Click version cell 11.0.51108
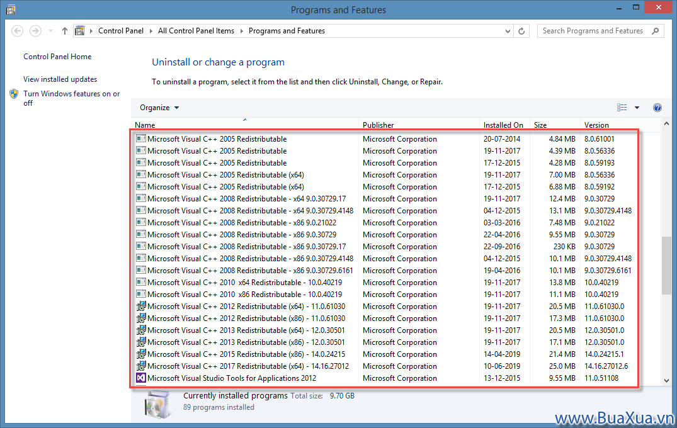 (x=601, y=378)
